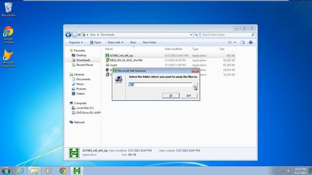Click the Search Downloads field
This screenshot has height=175, width=312.
(228, 35)
